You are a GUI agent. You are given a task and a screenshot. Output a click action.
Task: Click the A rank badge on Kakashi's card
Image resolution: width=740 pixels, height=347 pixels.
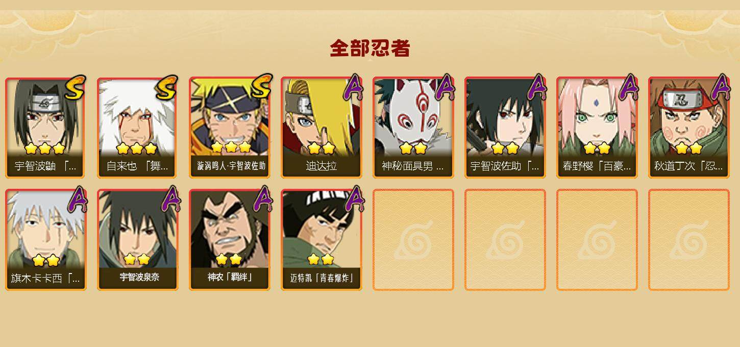click(x=78, y=200)
